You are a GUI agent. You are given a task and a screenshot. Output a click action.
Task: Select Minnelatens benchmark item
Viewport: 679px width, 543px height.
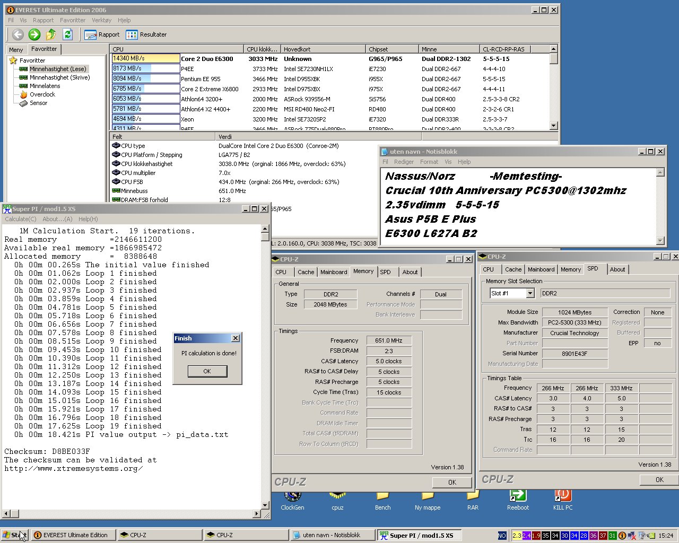coord(40,86)
